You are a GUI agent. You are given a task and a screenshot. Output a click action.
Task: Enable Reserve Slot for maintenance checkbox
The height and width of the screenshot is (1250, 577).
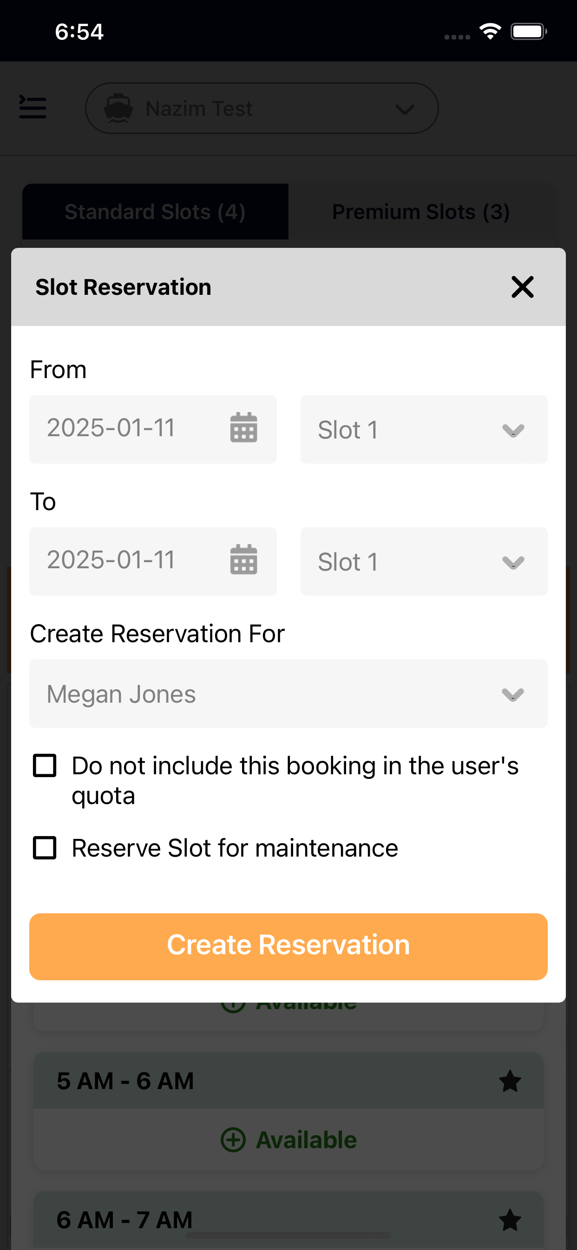coord(45,848)
